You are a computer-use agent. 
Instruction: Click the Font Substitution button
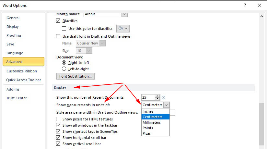(75, 76)
